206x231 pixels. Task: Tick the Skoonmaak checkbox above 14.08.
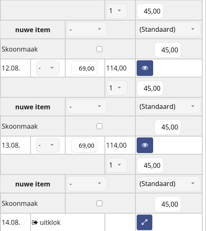(x=99, y=203)
